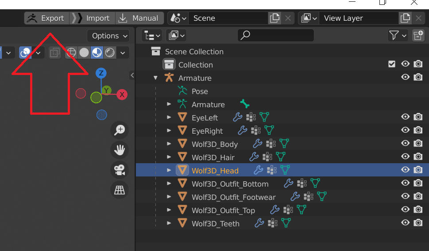Screen dimensions: 429x251
Task: Hide Wolf3D_Body in the viewport
Action: point(405,144)
